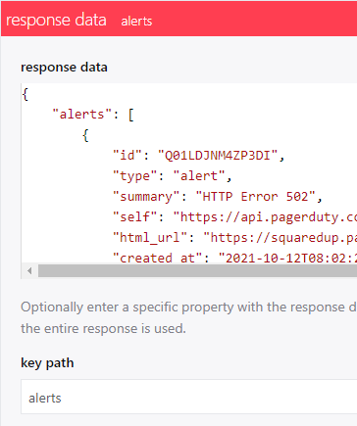357x426 pixels.
Task: Click the "alerts": [ JSON line
Action: click(x=93, y=115)
